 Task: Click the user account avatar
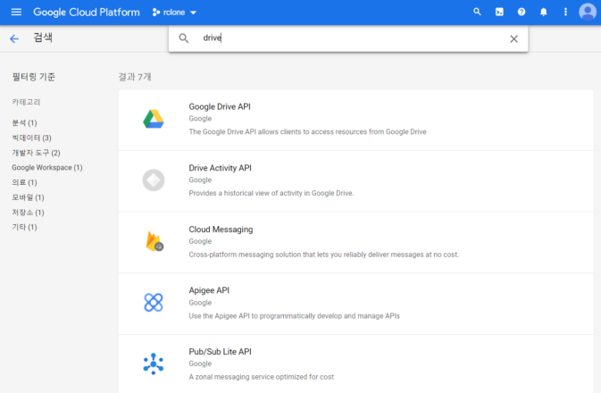click(x=587, y=13)
